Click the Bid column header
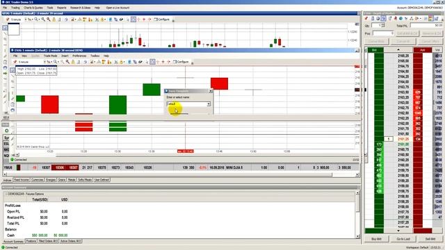 [375, 50]
